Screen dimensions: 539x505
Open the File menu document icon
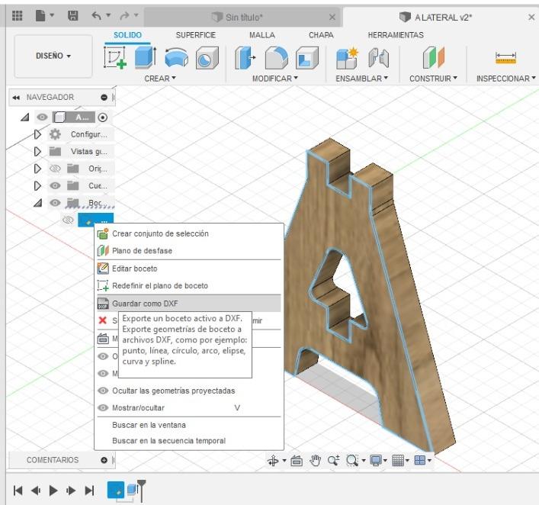(x=40, y=15)
